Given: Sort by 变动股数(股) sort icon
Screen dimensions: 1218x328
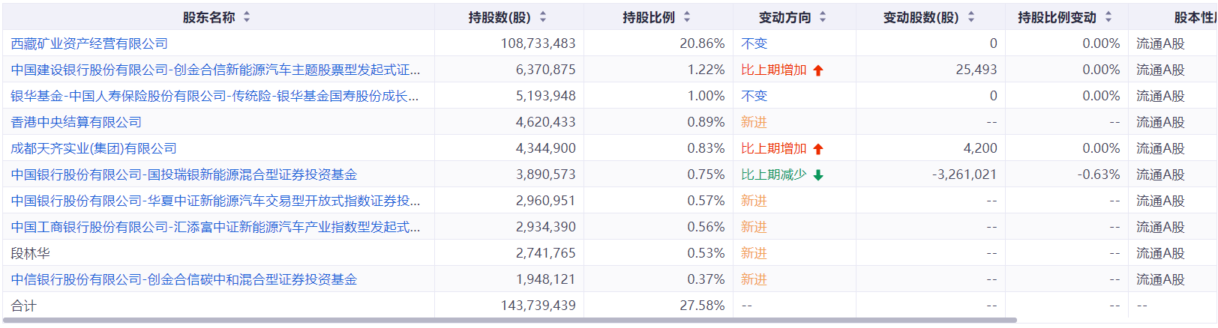Looking at the screenshot, I should (971, 17).
